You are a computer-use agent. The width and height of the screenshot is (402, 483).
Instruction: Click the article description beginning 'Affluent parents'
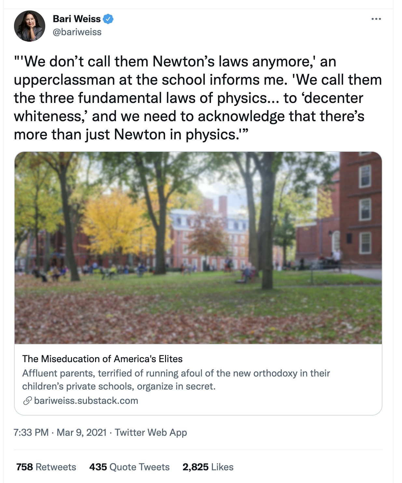point(176,380)
